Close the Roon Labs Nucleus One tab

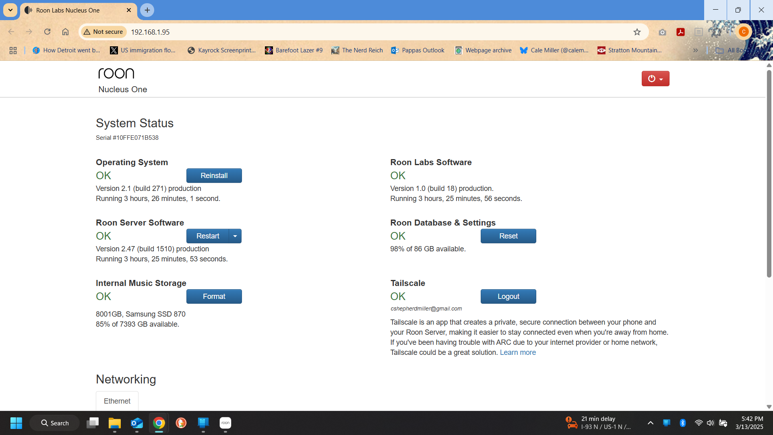point(129,10)
